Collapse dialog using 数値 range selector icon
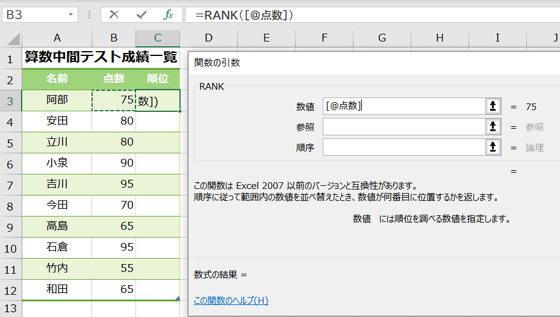This screenshot has height=317, width=560. pyautogui.click(x=493, y=106)
